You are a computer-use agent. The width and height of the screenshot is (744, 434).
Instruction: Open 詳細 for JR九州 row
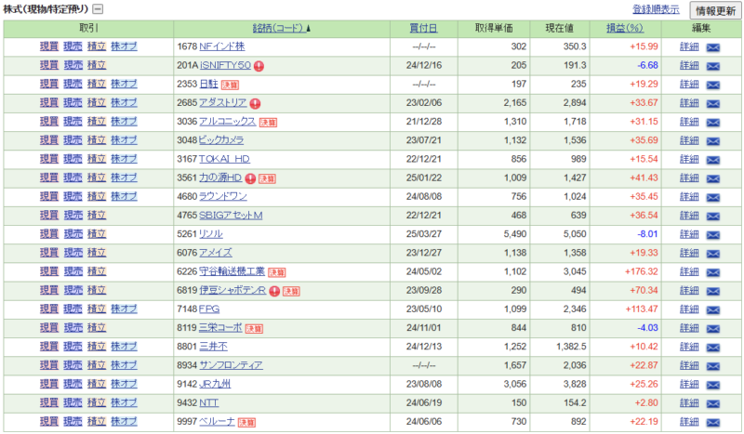pyautogui.click(x=689, y=384)
